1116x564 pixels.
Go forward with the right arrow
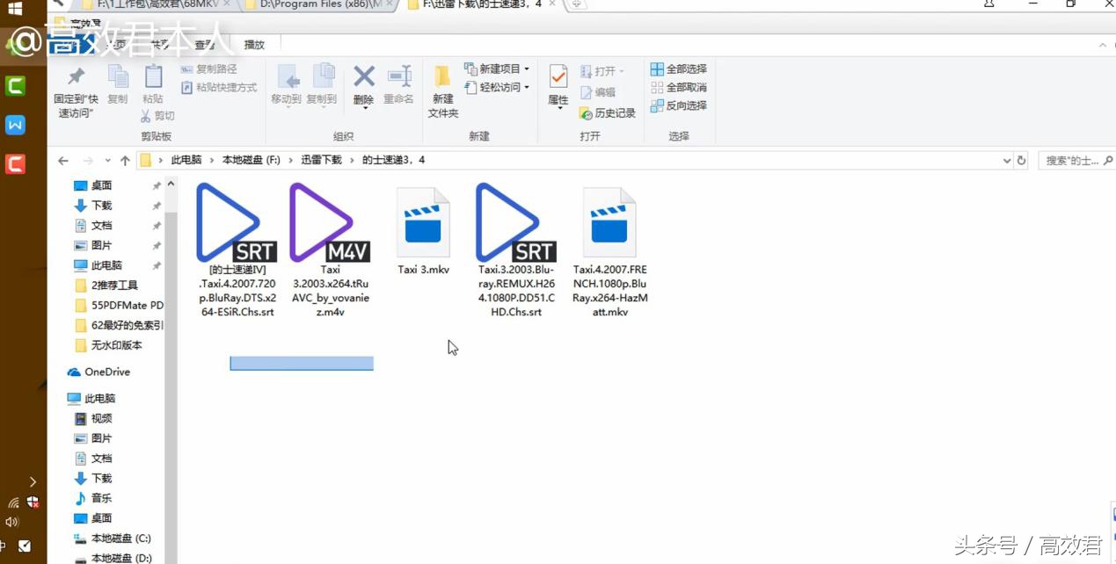click(x=88, y=161)
